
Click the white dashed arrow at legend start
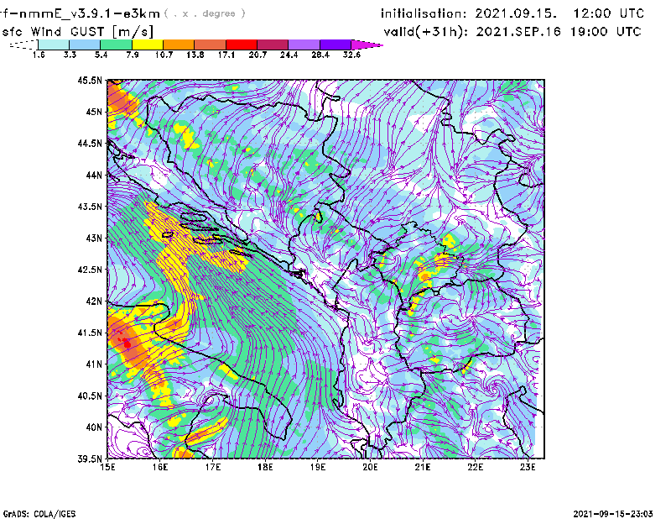23,45
